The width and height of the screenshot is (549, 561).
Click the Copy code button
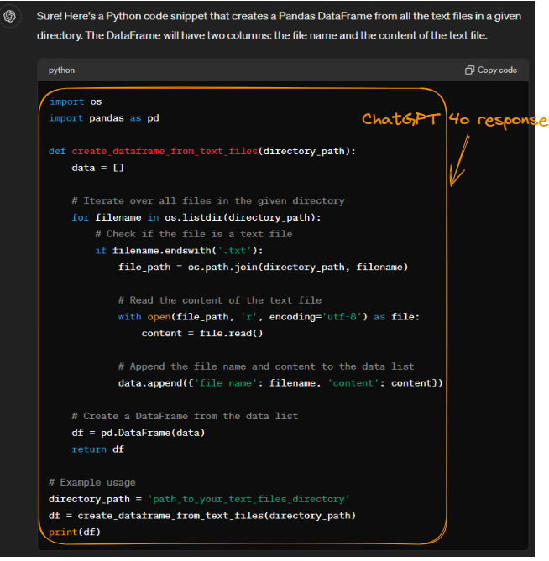[490, 70]
